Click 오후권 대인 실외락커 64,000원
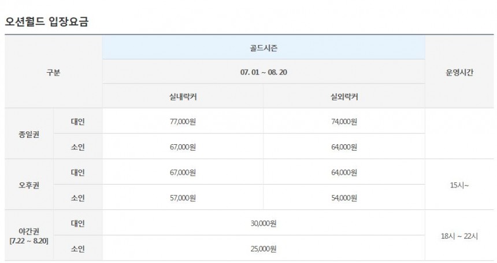 (x=344, y=172)
